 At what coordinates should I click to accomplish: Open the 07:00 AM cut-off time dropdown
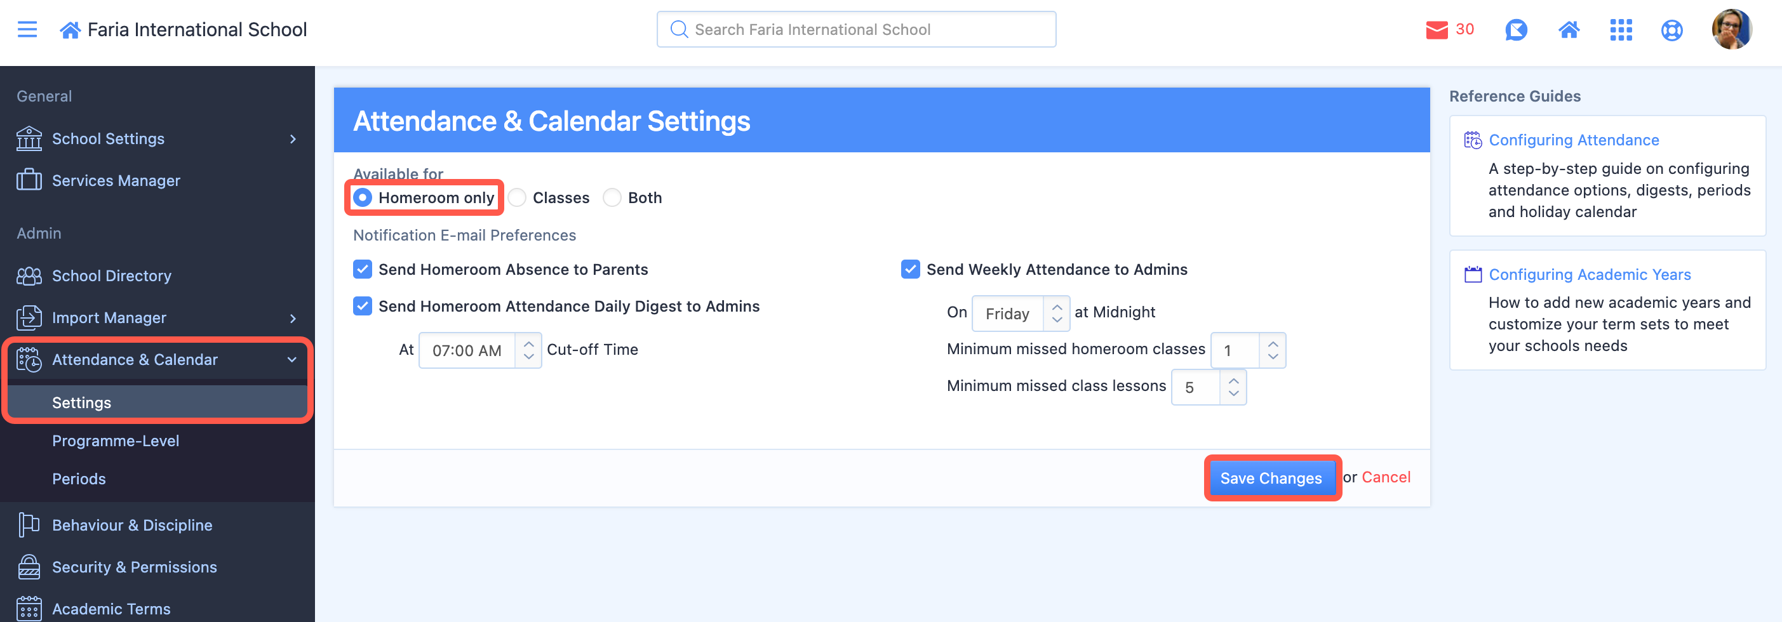click(x=479, y=350)
